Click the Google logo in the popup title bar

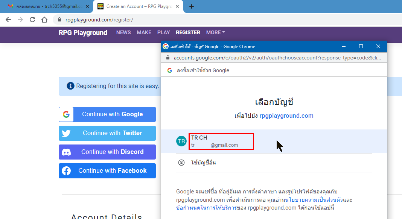pyautogui.click(x=166, y=46)
